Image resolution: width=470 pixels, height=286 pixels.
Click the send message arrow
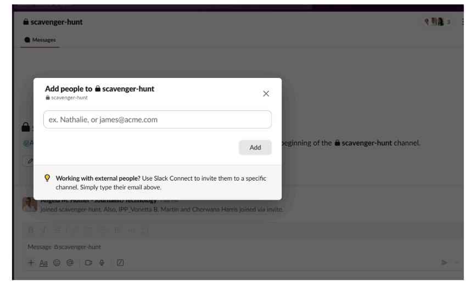[x=444, y=262]
